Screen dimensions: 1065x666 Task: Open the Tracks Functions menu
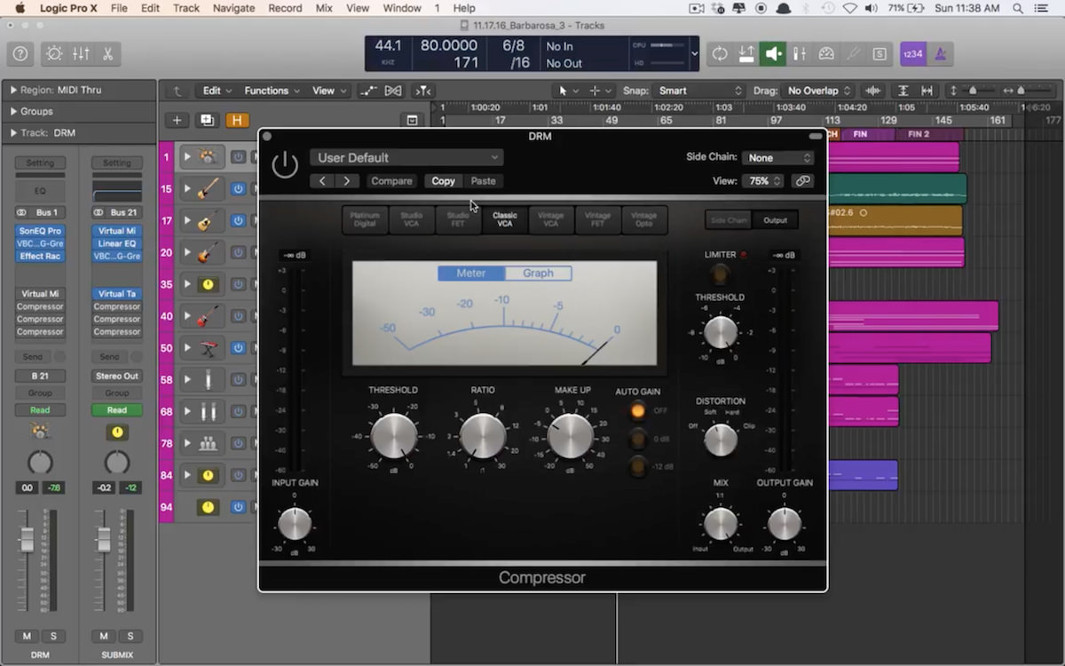[272, 91]
